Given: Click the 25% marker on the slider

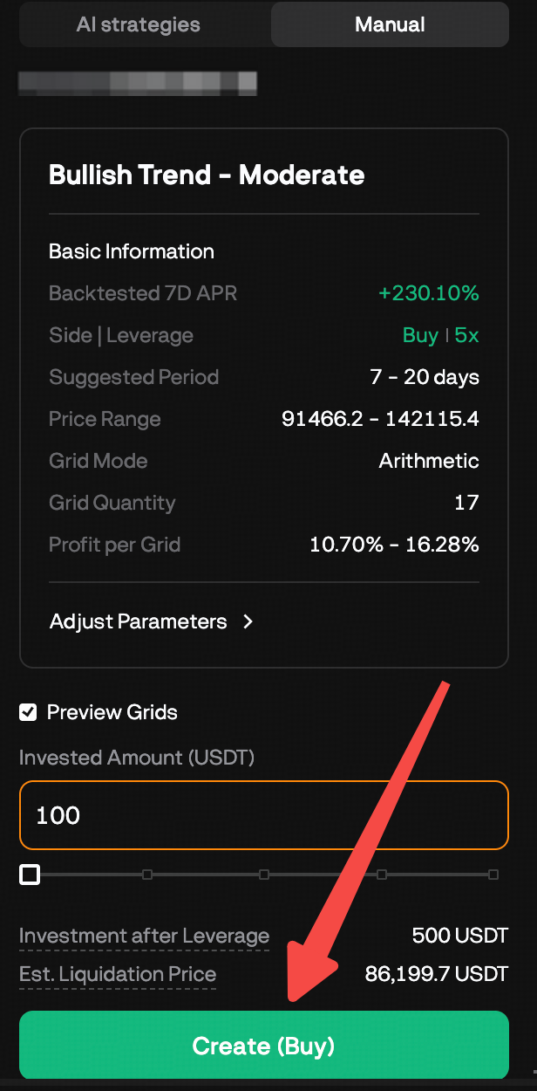Looking at the screenshot, I should (x=145, y=874).
